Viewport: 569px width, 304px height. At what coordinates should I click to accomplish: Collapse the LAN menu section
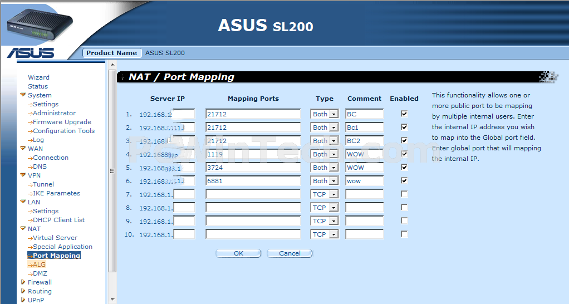[x=23, y=202]
